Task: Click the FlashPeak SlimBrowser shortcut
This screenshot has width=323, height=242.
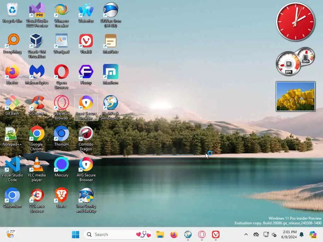Action: [111, 107]
